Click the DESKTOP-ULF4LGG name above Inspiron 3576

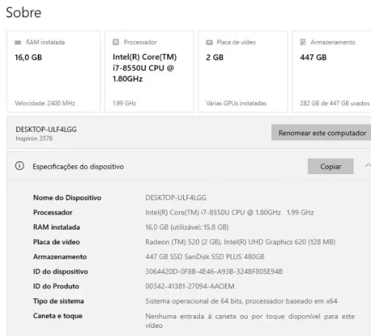[46, 129]
